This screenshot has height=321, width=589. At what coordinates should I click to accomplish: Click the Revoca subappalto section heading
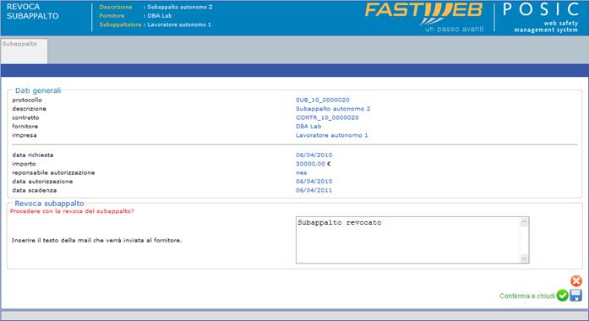click(x=49, y=204)
